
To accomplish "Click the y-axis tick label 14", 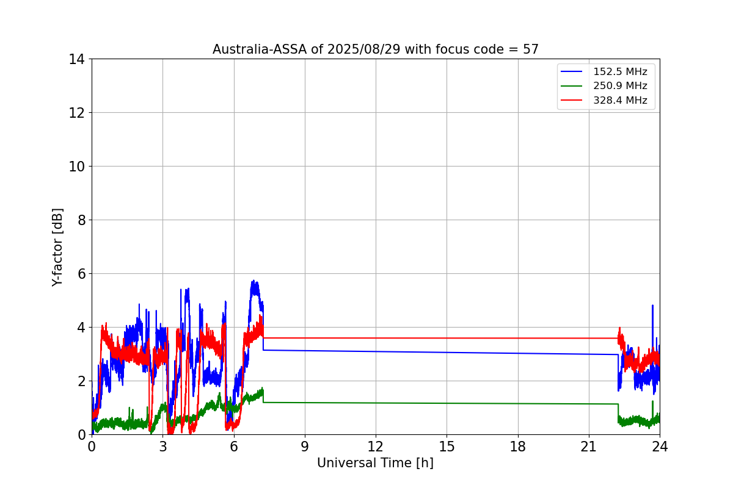I will 77,59.
